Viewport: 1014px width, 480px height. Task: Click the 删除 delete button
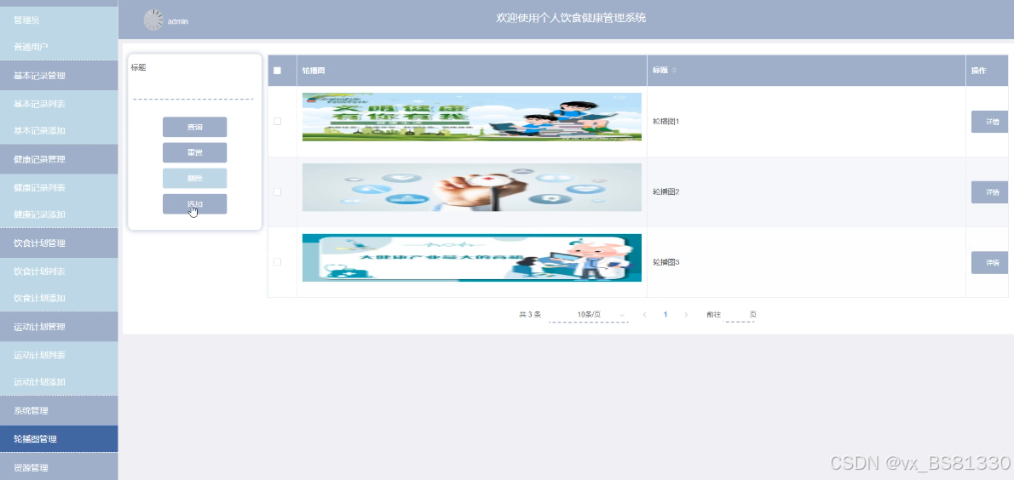(x=194, y=179)
